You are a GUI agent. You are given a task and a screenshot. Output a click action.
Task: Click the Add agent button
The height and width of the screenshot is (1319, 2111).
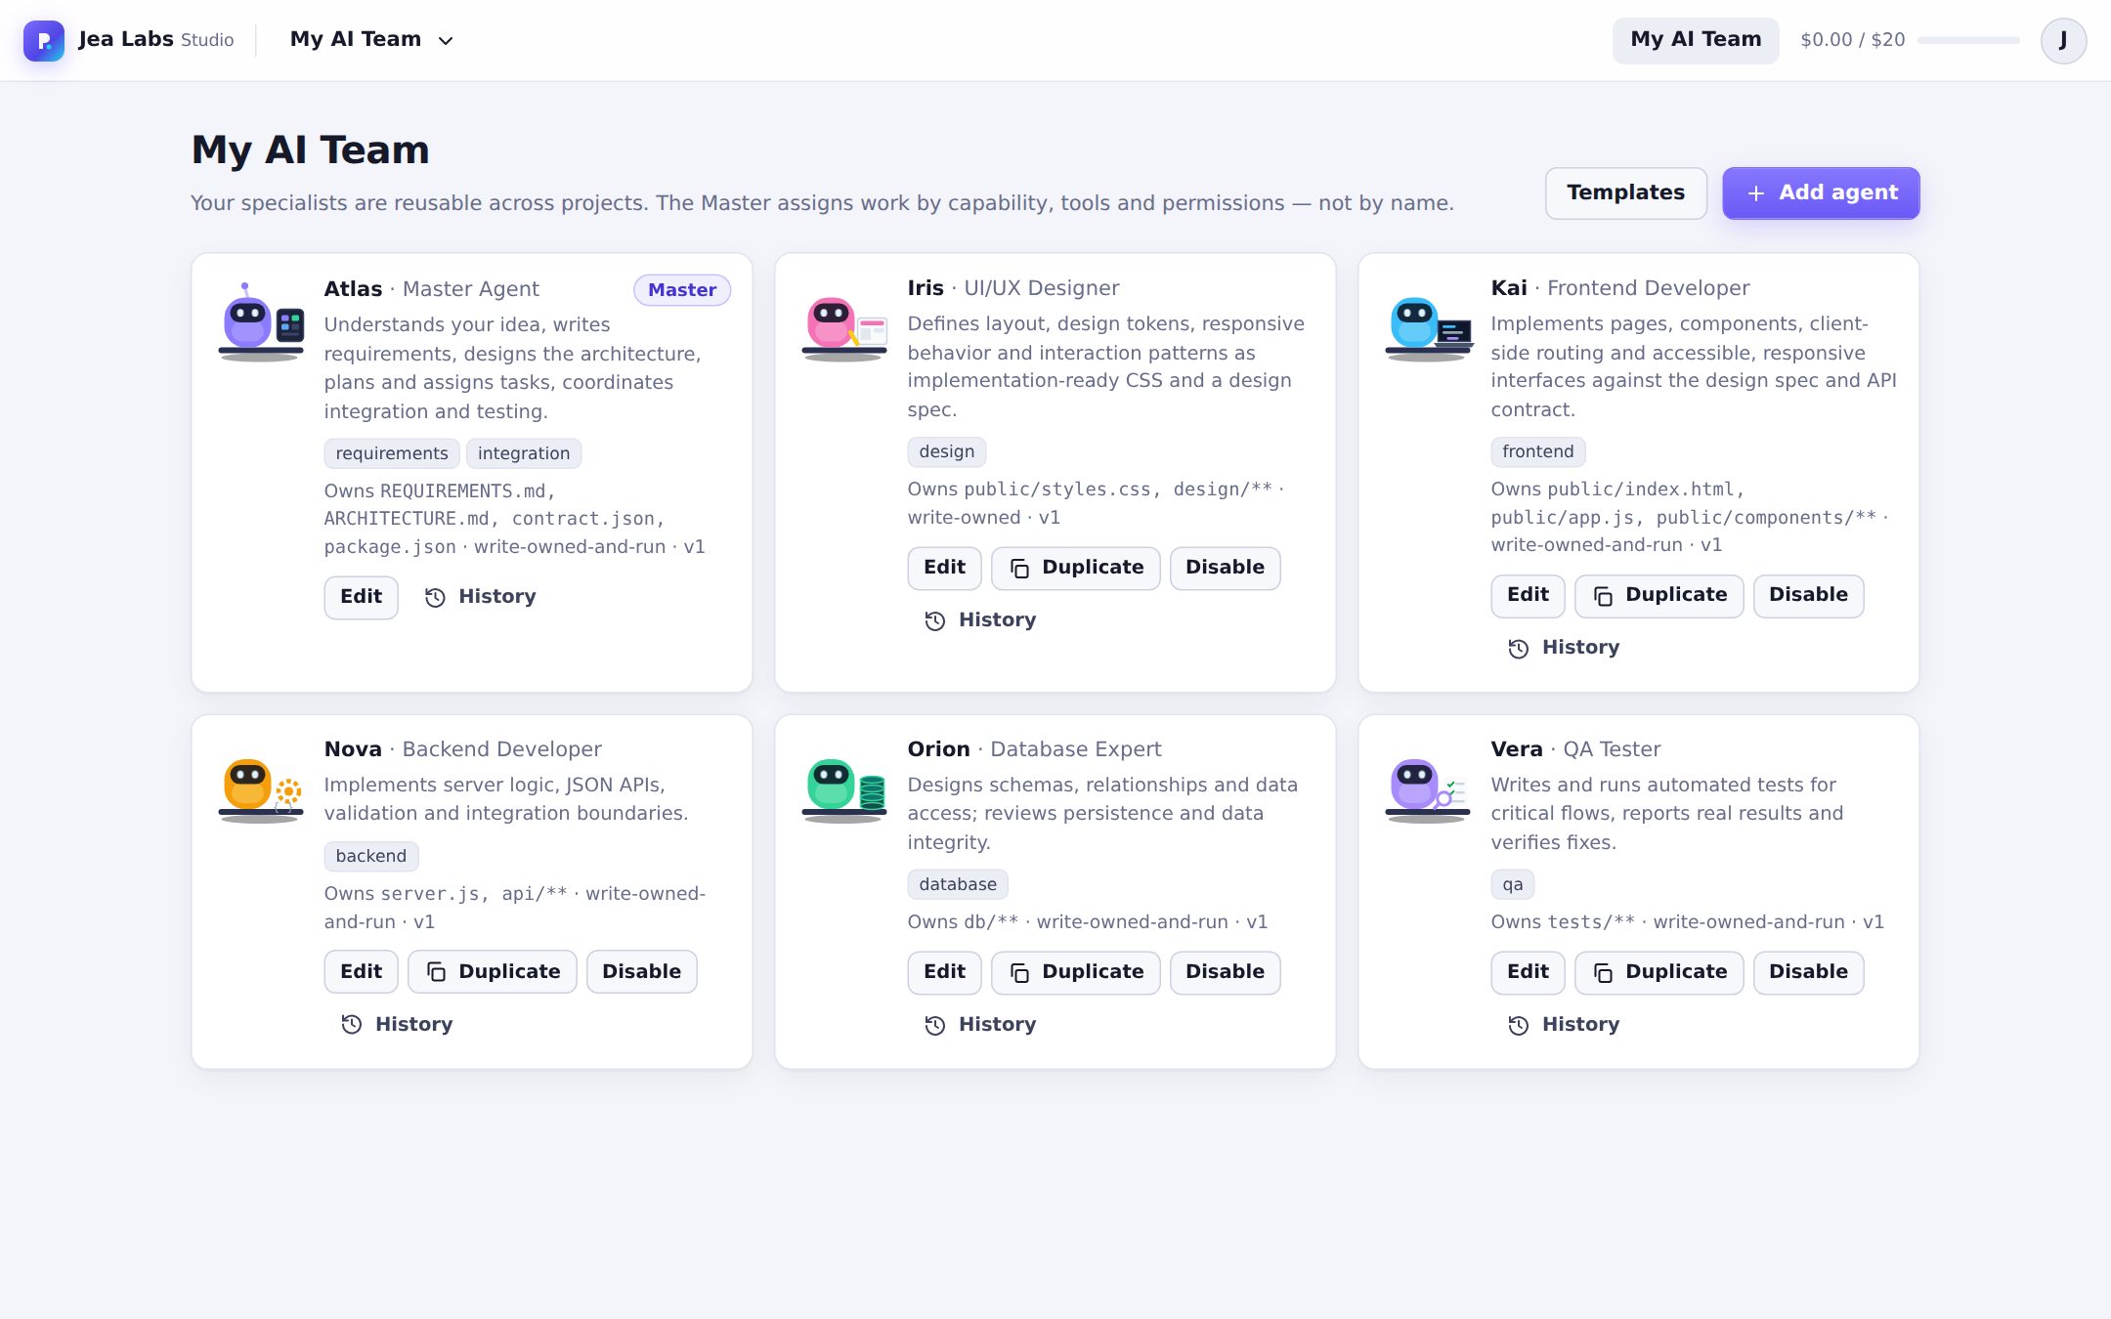click(x=1821, y=192)
